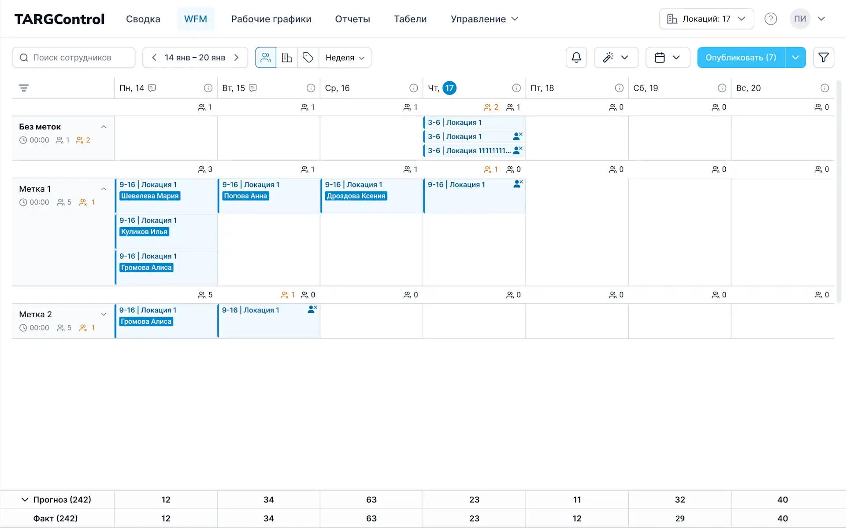The height and width of the screenshot is (528, 846).
Task: Open the help question mark icon
Action: click(770, 19)
